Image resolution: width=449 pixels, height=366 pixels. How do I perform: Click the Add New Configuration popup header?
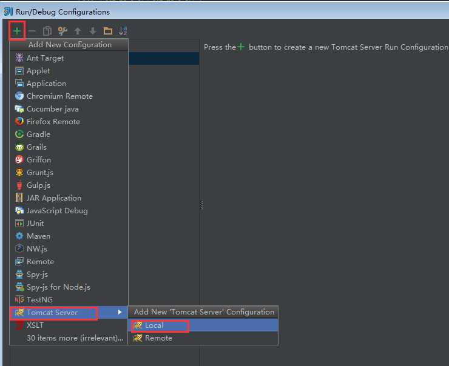69,45
